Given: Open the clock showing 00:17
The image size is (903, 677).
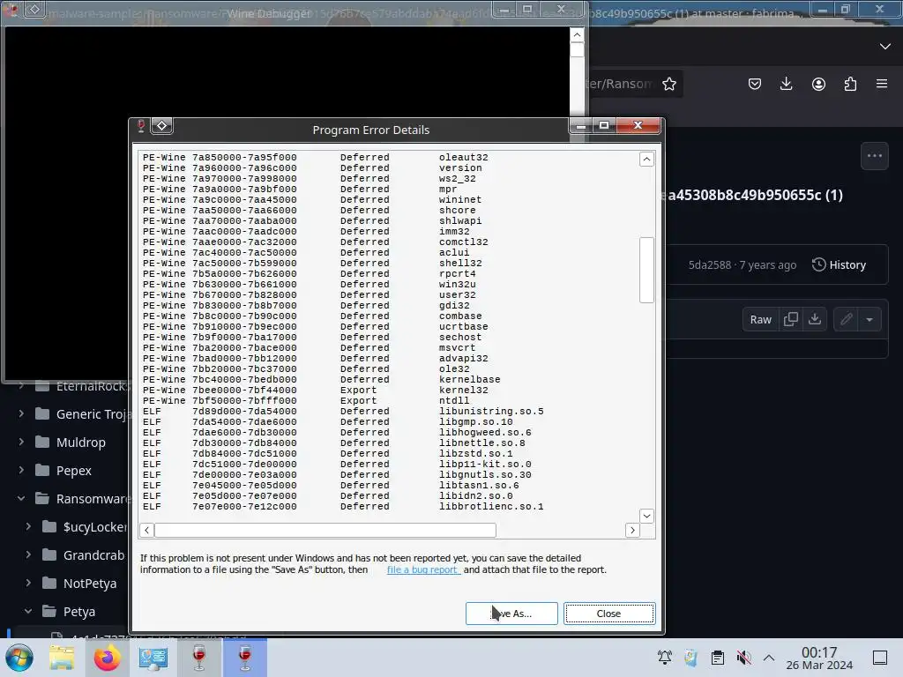Looking at the screenshot, I should 819,658.
